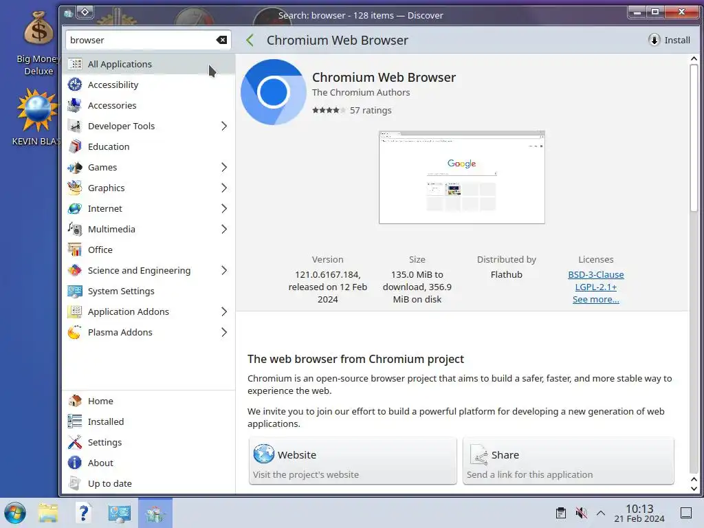Click the Plasma Addons icon

pyautogui.click(x=74, y=333)
